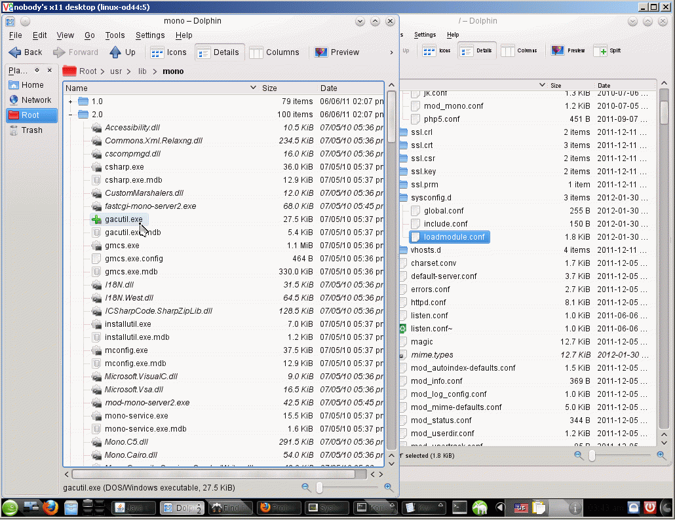This screenshot has height=520, width=675.
Task: Zoom out icon in mono status bar
Action: click(x=306, y=487)
